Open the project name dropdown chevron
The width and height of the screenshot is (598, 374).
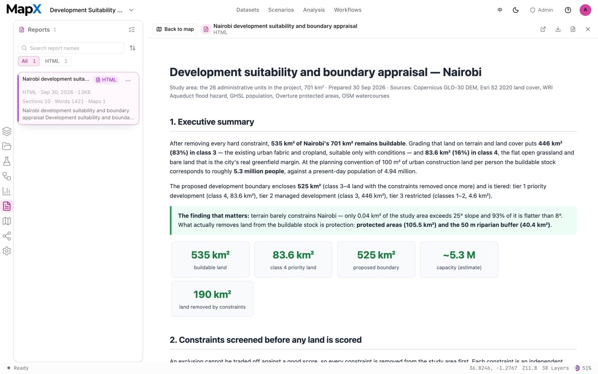click(131, 10)
